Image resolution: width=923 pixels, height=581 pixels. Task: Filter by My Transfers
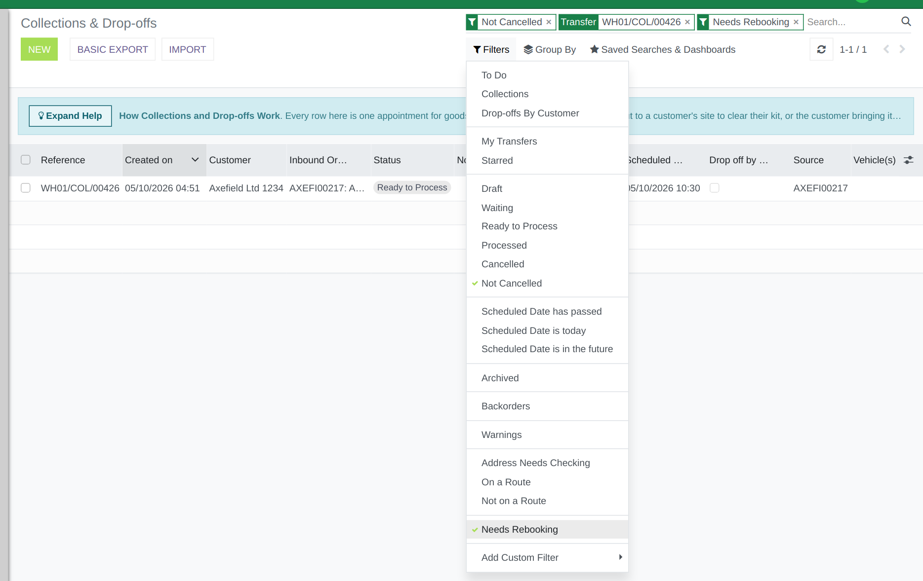tap(547, 141)
